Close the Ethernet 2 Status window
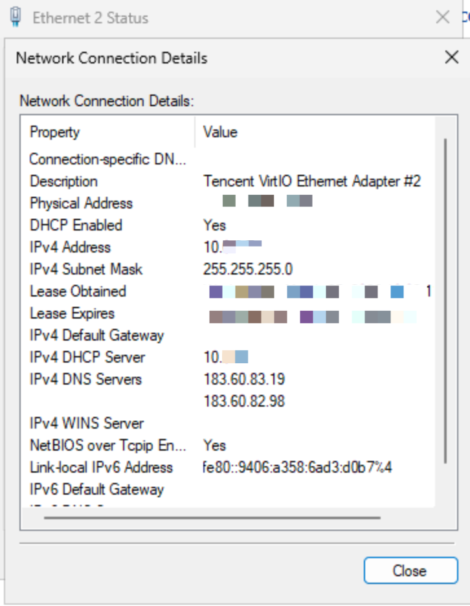The width and height of the screenshot is (470, 606). click(x=443, y=17)
